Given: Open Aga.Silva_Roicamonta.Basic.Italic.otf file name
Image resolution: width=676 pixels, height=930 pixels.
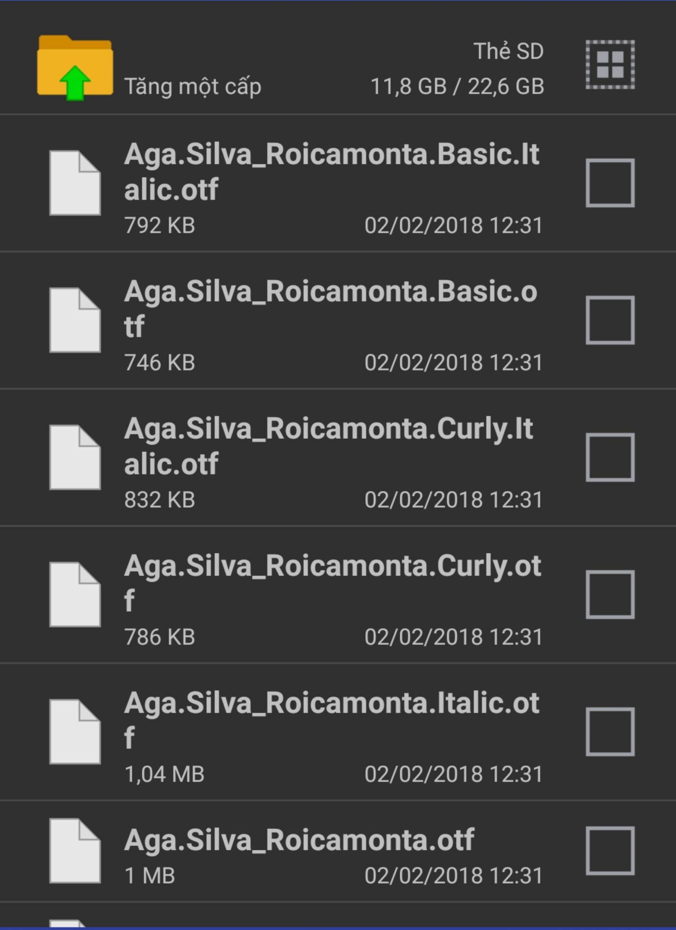Looking at the screenshot, I should 332,171.
